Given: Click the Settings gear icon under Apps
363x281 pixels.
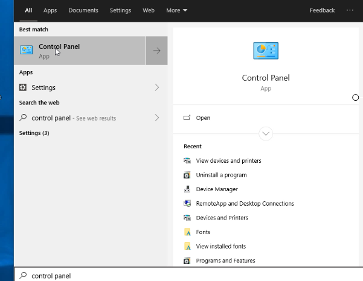Looking at the screenshot, I should pyautogui.click(x=24, y=87).
